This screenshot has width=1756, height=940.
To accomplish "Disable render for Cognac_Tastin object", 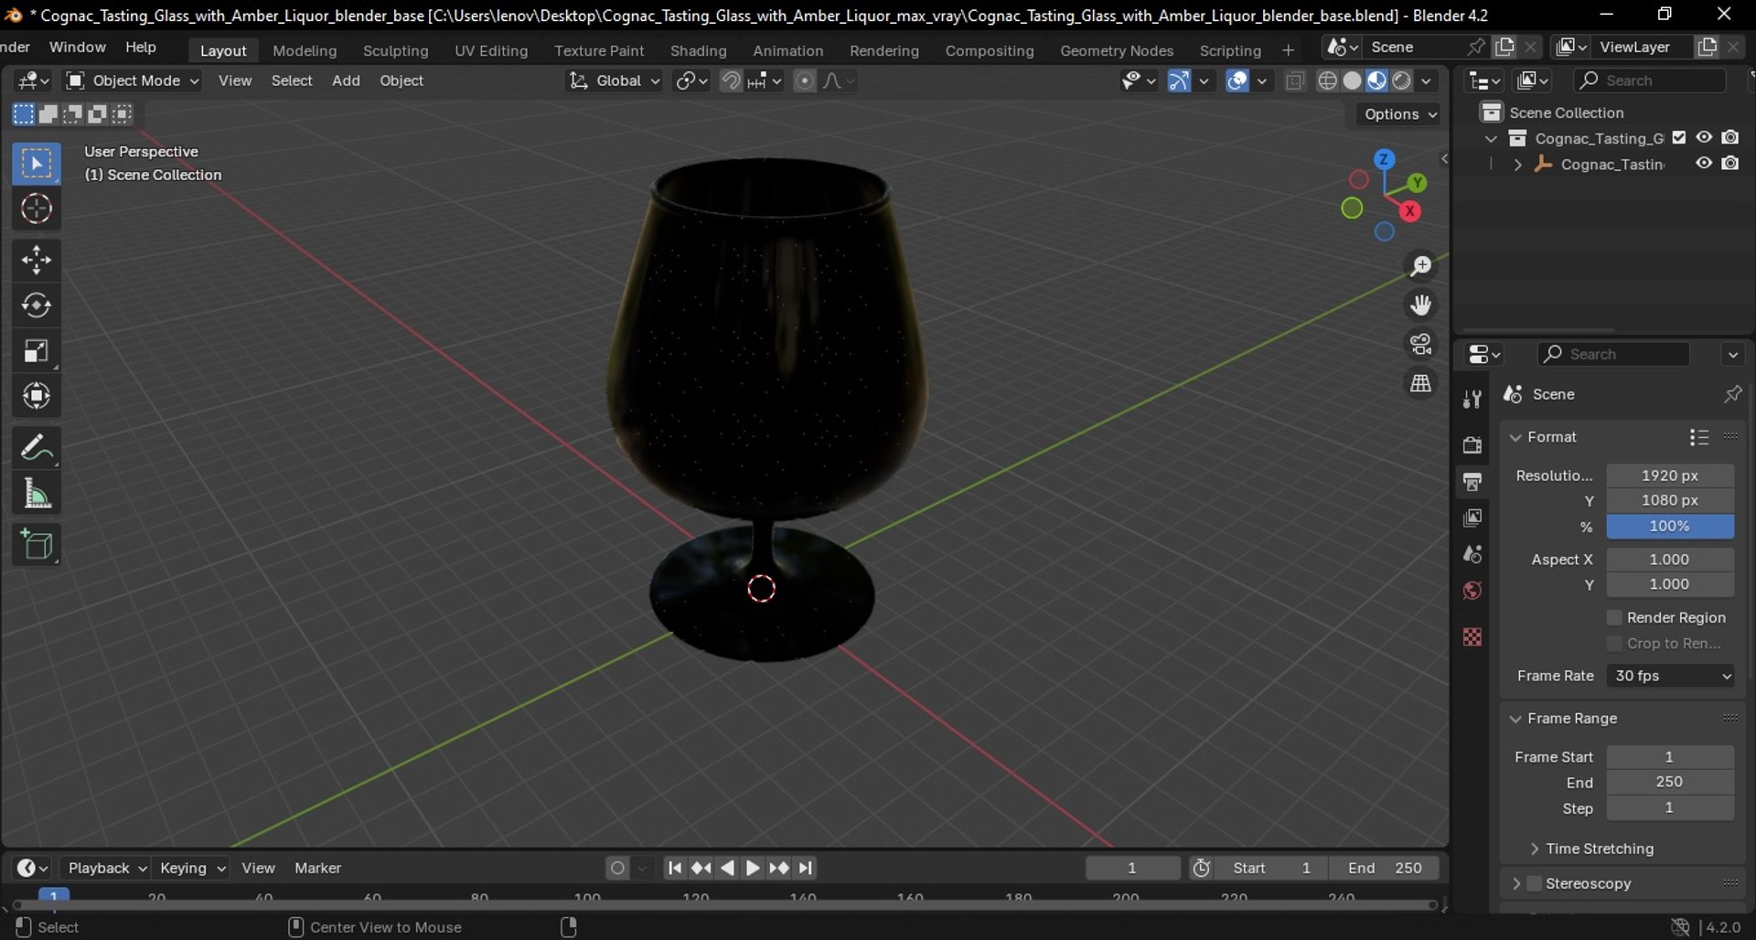I will [1730, 164].
